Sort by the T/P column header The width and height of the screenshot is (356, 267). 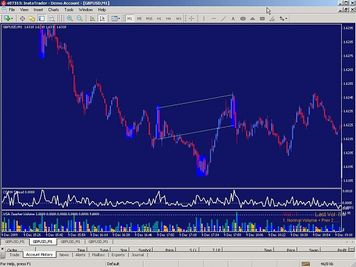pyautogui.click(x=211, y=250)
